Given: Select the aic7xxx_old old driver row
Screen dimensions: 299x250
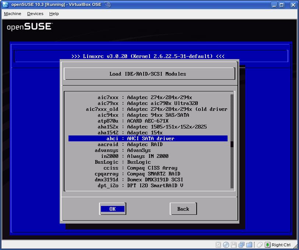Looking at the screenshot, I should tap(148, 109).
